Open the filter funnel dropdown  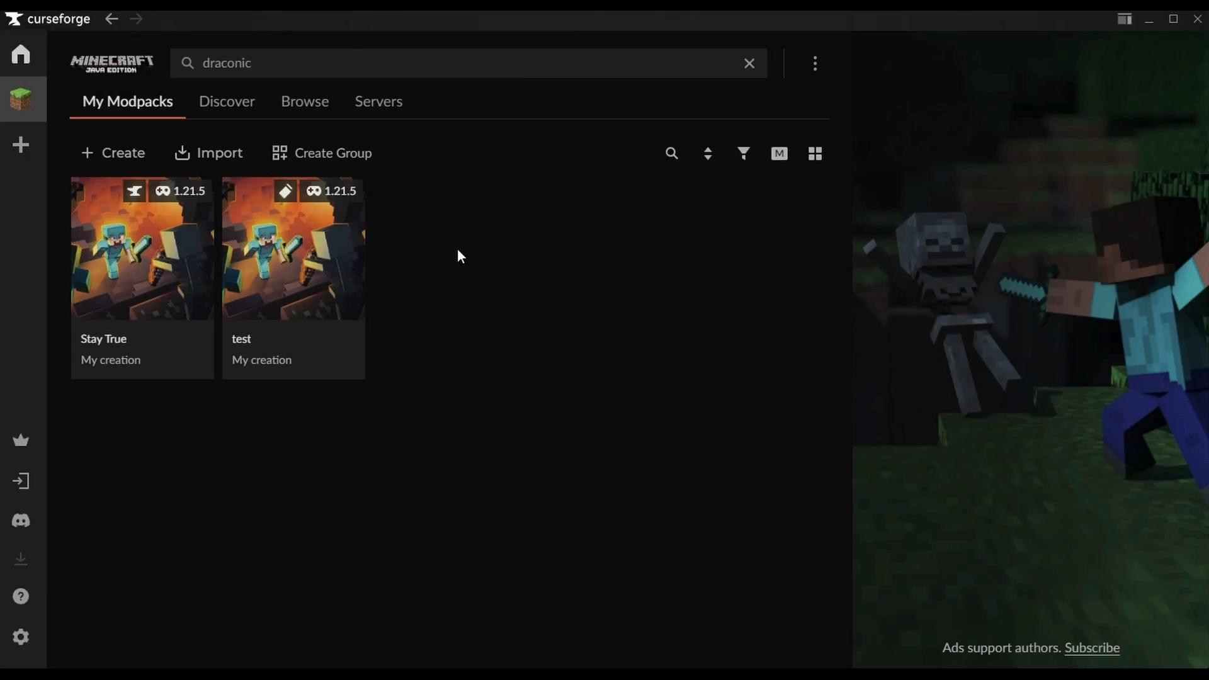pos(744,153)
